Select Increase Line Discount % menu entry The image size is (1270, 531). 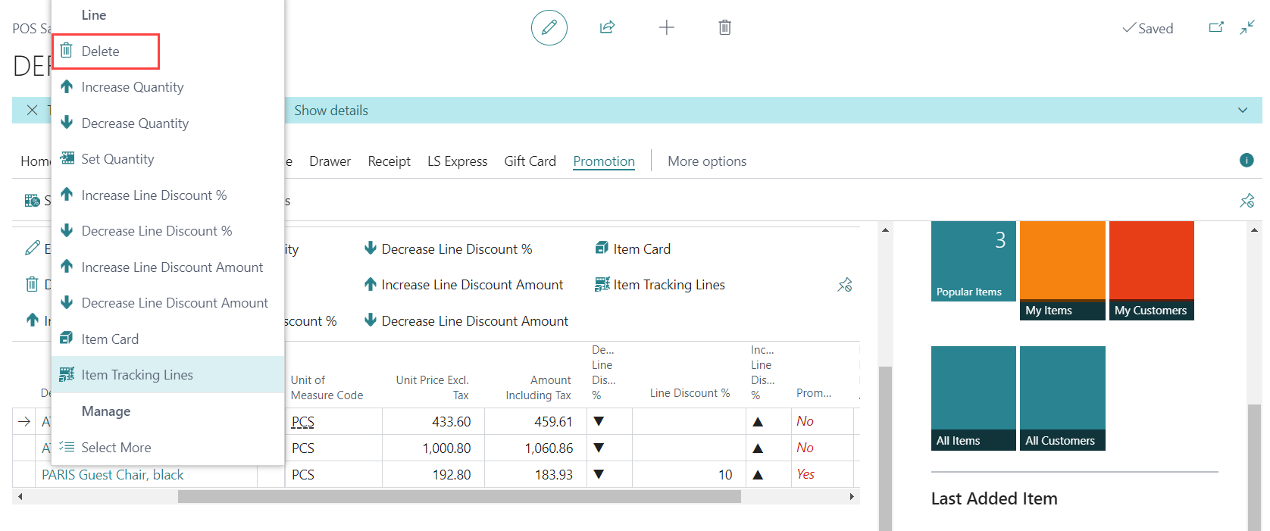click(x=167, y=195)
